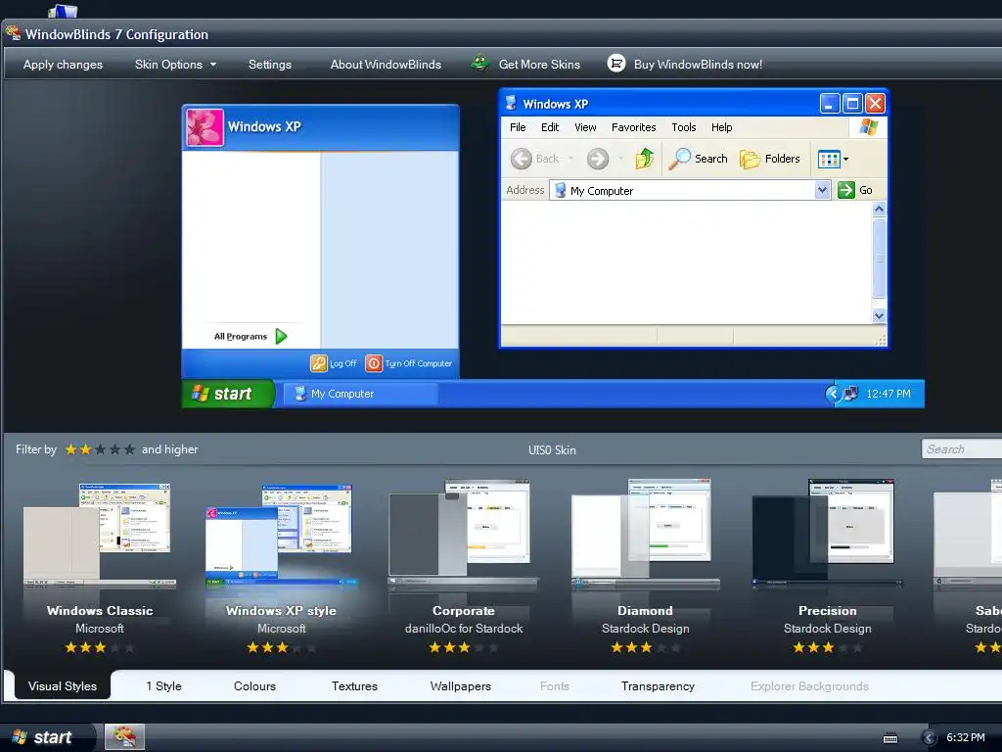Set the rating filter to five stars
This screenshot has height=752, width=1002.
click(x=130, y=449)
